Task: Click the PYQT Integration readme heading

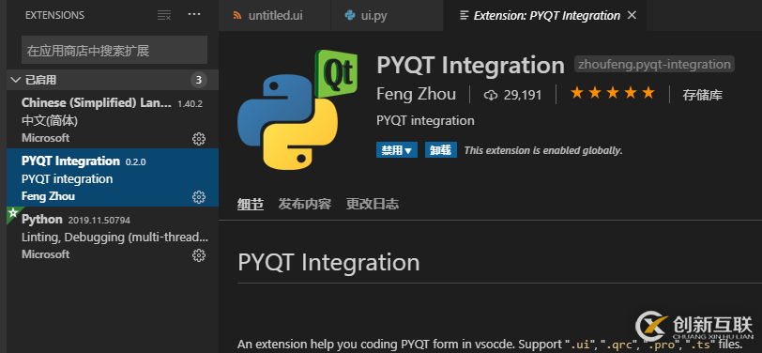Action: [328, 263]
